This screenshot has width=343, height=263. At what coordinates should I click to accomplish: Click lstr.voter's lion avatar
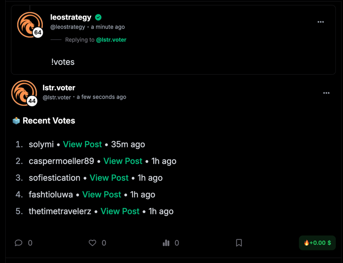24,93
